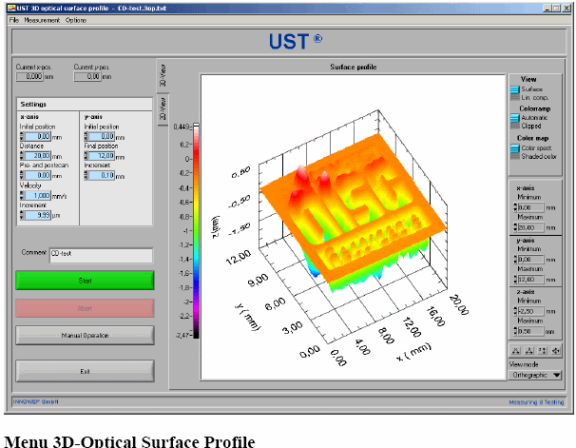Click the Settings header text
The image size is (576, 448).
coord(33,104)
